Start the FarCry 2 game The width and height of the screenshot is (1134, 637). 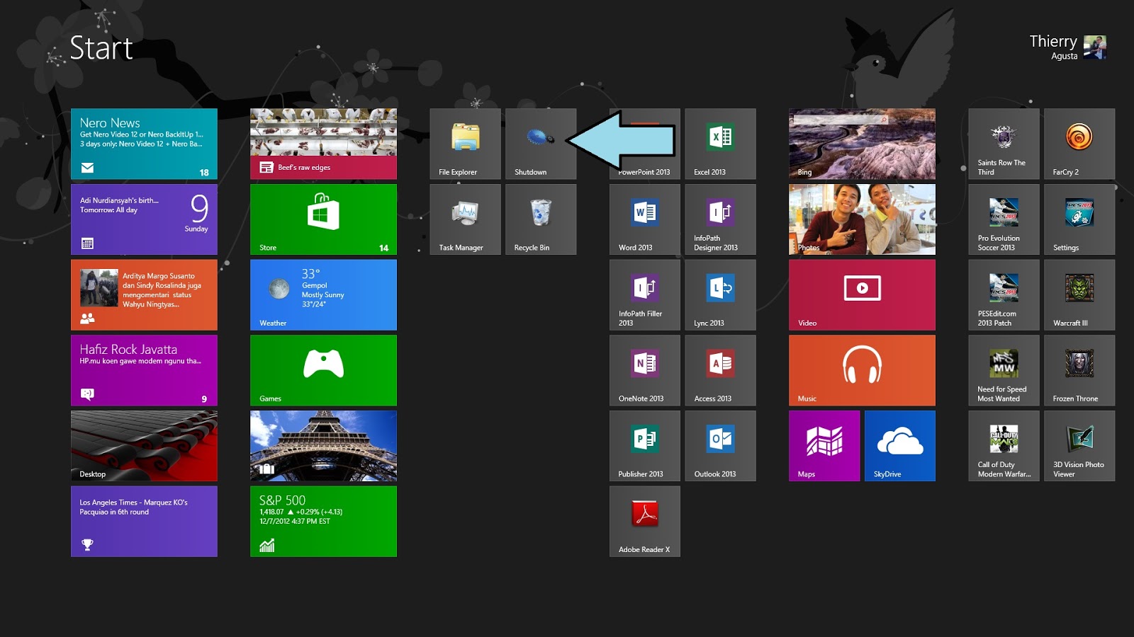[1079, 144]
